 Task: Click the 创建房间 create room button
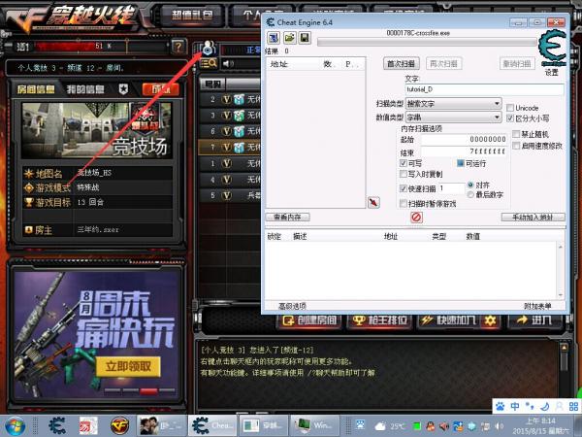[x=309, y=320]
